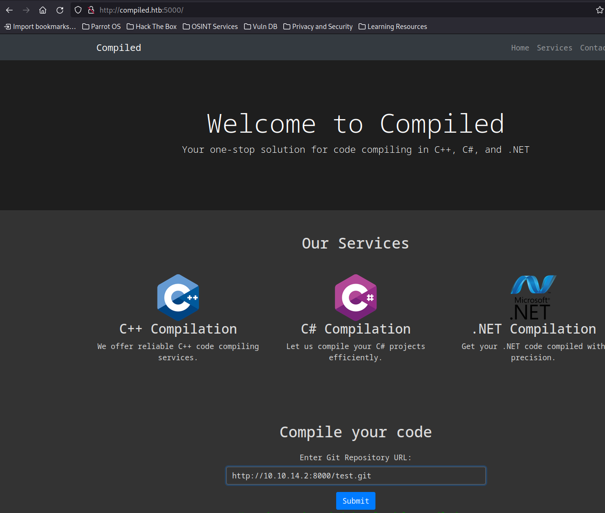605x513 pixels.
Task: Expand the OSINT Services bookmark folder
Action: coord(210,27)
